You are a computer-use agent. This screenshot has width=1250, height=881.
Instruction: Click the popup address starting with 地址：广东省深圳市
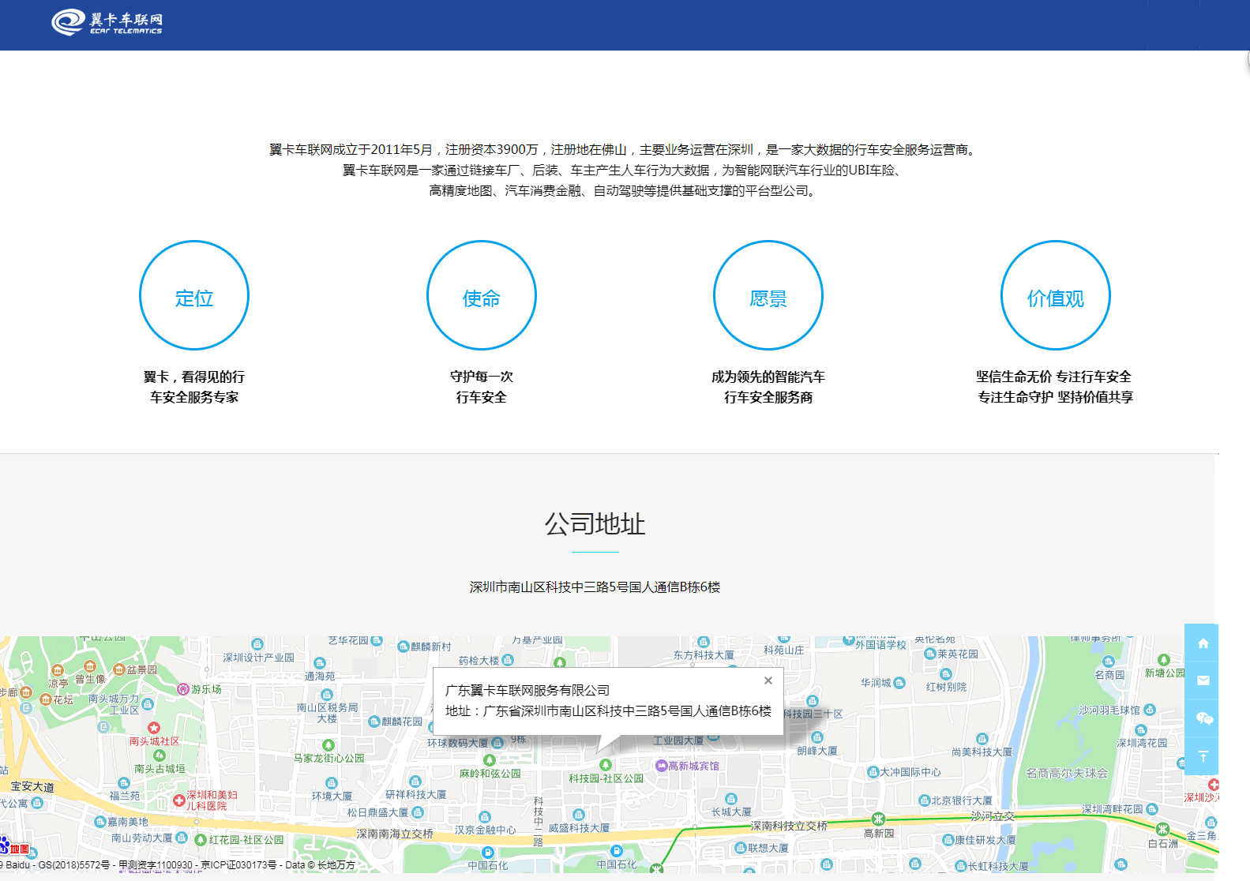click(x=608, y=710)
